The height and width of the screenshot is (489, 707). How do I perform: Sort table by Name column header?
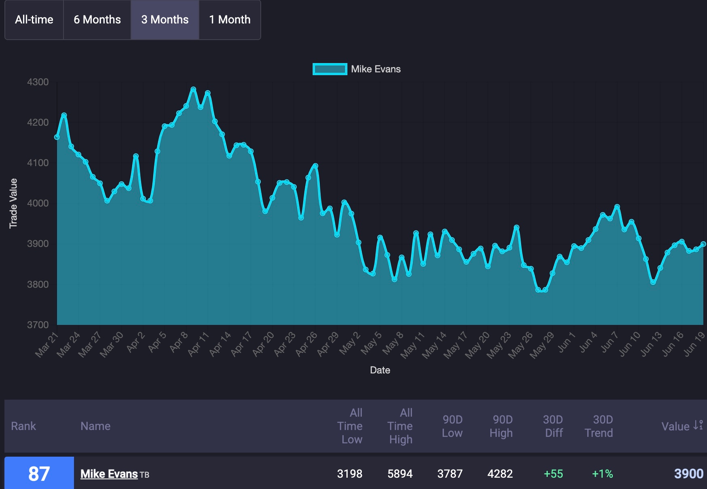pos(95,426)
